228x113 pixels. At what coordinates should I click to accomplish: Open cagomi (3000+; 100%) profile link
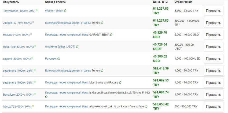(x=17, y=59)
